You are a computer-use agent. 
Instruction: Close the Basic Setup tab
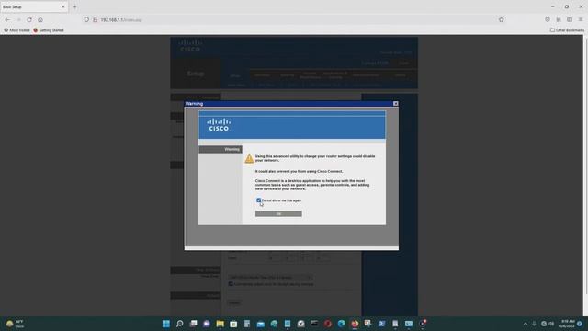coord(63,6)
